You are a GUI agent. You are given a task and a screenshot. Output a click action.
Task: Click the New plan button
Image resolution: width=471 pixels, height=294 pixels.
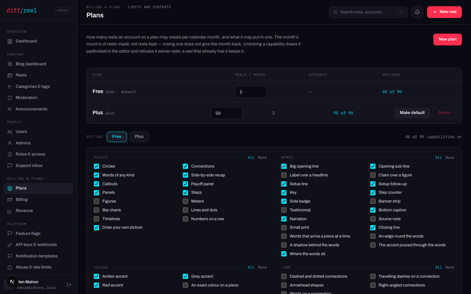(447, 40)
